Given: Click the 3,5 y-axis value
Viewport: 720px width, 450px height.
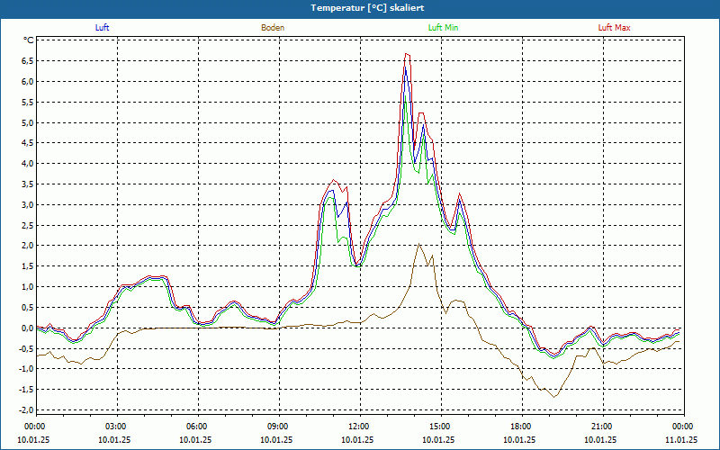Looking at the screenshot, I should pos(28,184).
